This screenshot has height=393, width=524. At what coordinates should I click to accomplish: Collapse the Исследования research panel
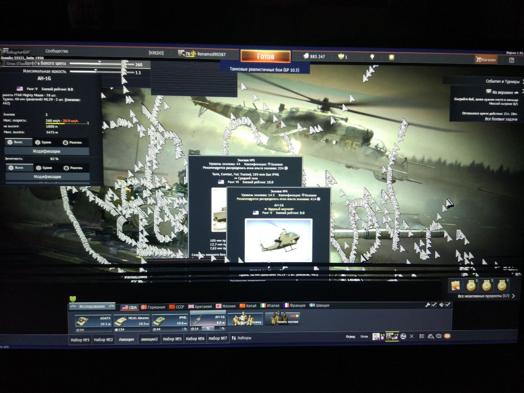click(x=92, y=306)
